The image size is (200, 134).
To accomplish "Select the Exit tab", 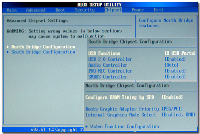I will pyautogui.click(x=159, y=10).
